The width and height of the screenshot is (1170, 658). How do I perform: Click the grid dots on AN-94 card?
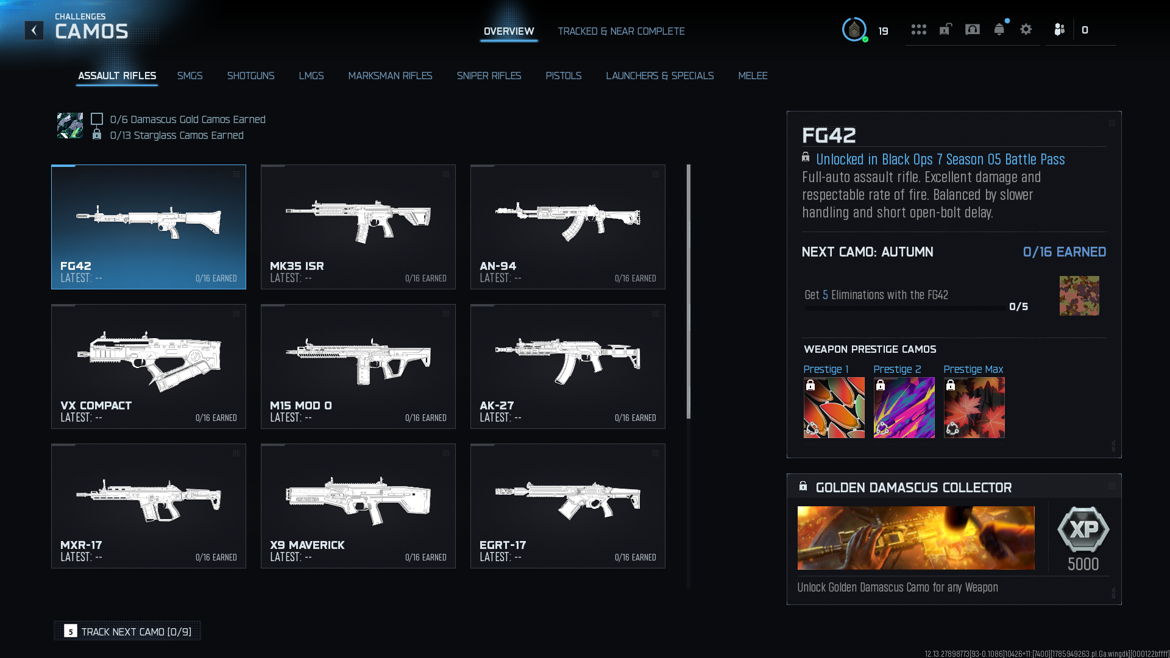point(656,174)
